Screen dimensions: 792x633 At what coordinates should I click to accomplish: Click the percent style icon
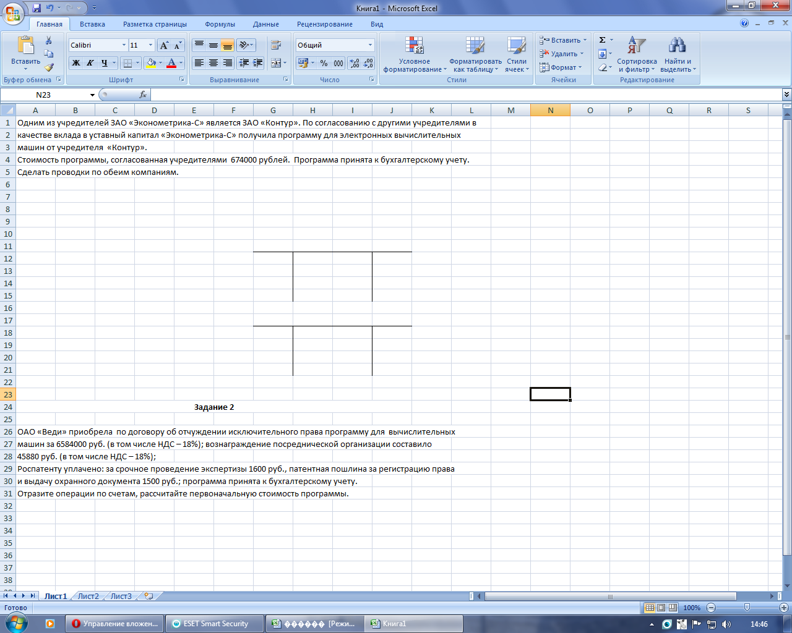click(324, 63)
